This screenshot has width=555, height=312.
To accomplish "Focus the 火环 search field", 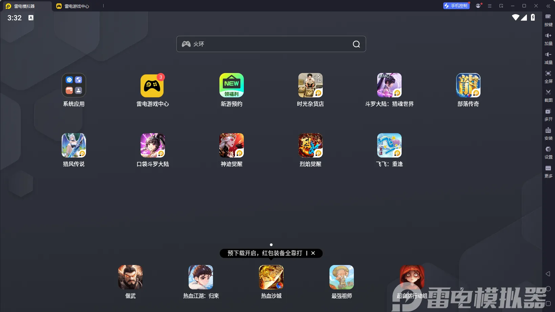I will (x=271, y=44).
